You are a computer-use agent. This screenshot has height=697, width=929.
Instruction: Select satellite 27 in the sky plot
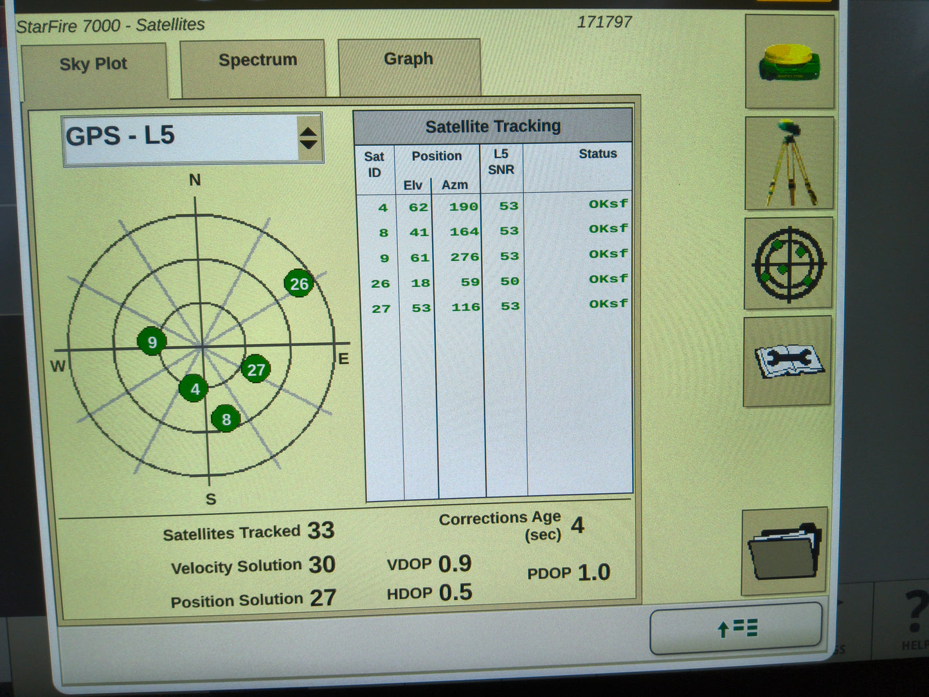[255, 370]
